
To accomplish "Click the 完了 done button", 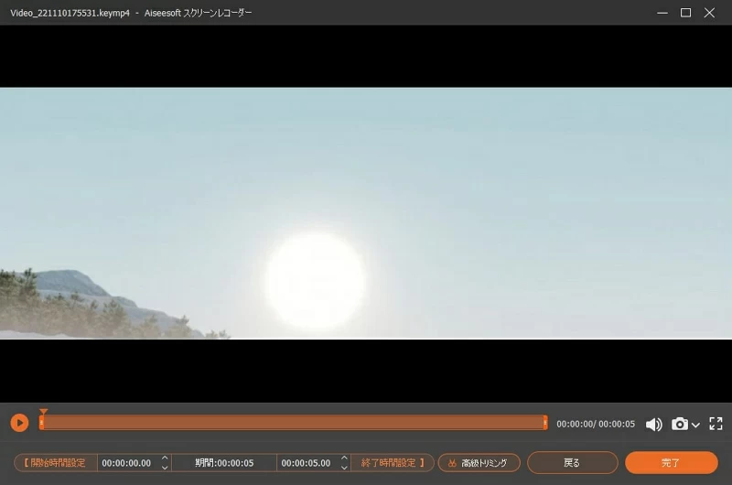I will [671, 463].
